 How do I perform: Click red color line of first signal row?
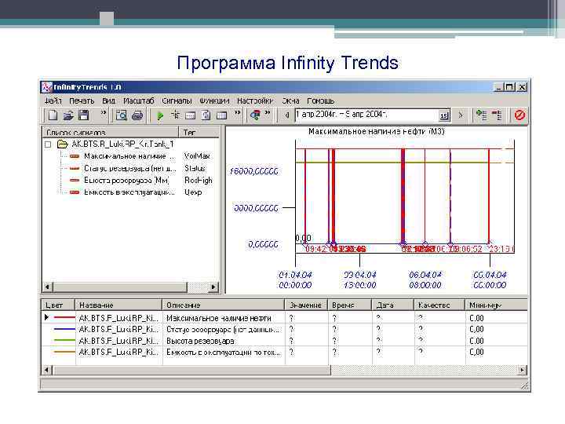click(64, 318)
